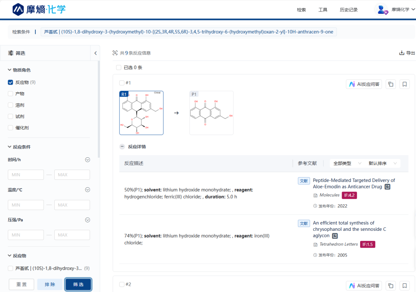Tick the checkbox for reaction #1
The image size is (416, 292).
click(122, 83)
